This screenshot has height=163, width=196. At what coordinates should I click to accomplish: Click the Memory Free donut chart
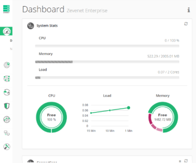(x=163, y=117)
